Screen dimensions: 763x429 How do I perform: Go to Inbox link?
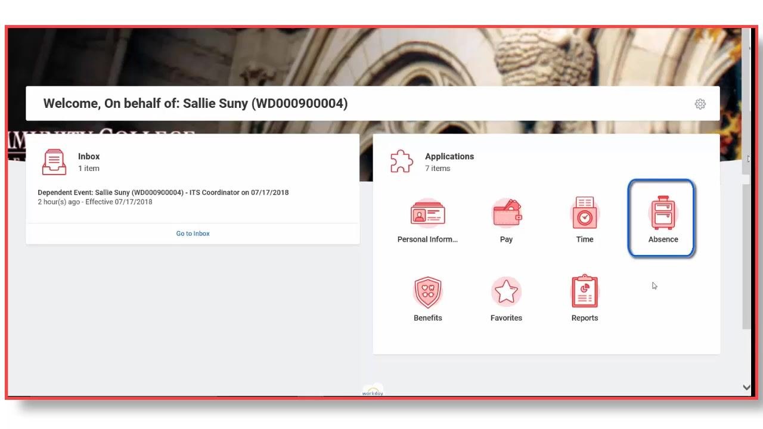point(193,234)
